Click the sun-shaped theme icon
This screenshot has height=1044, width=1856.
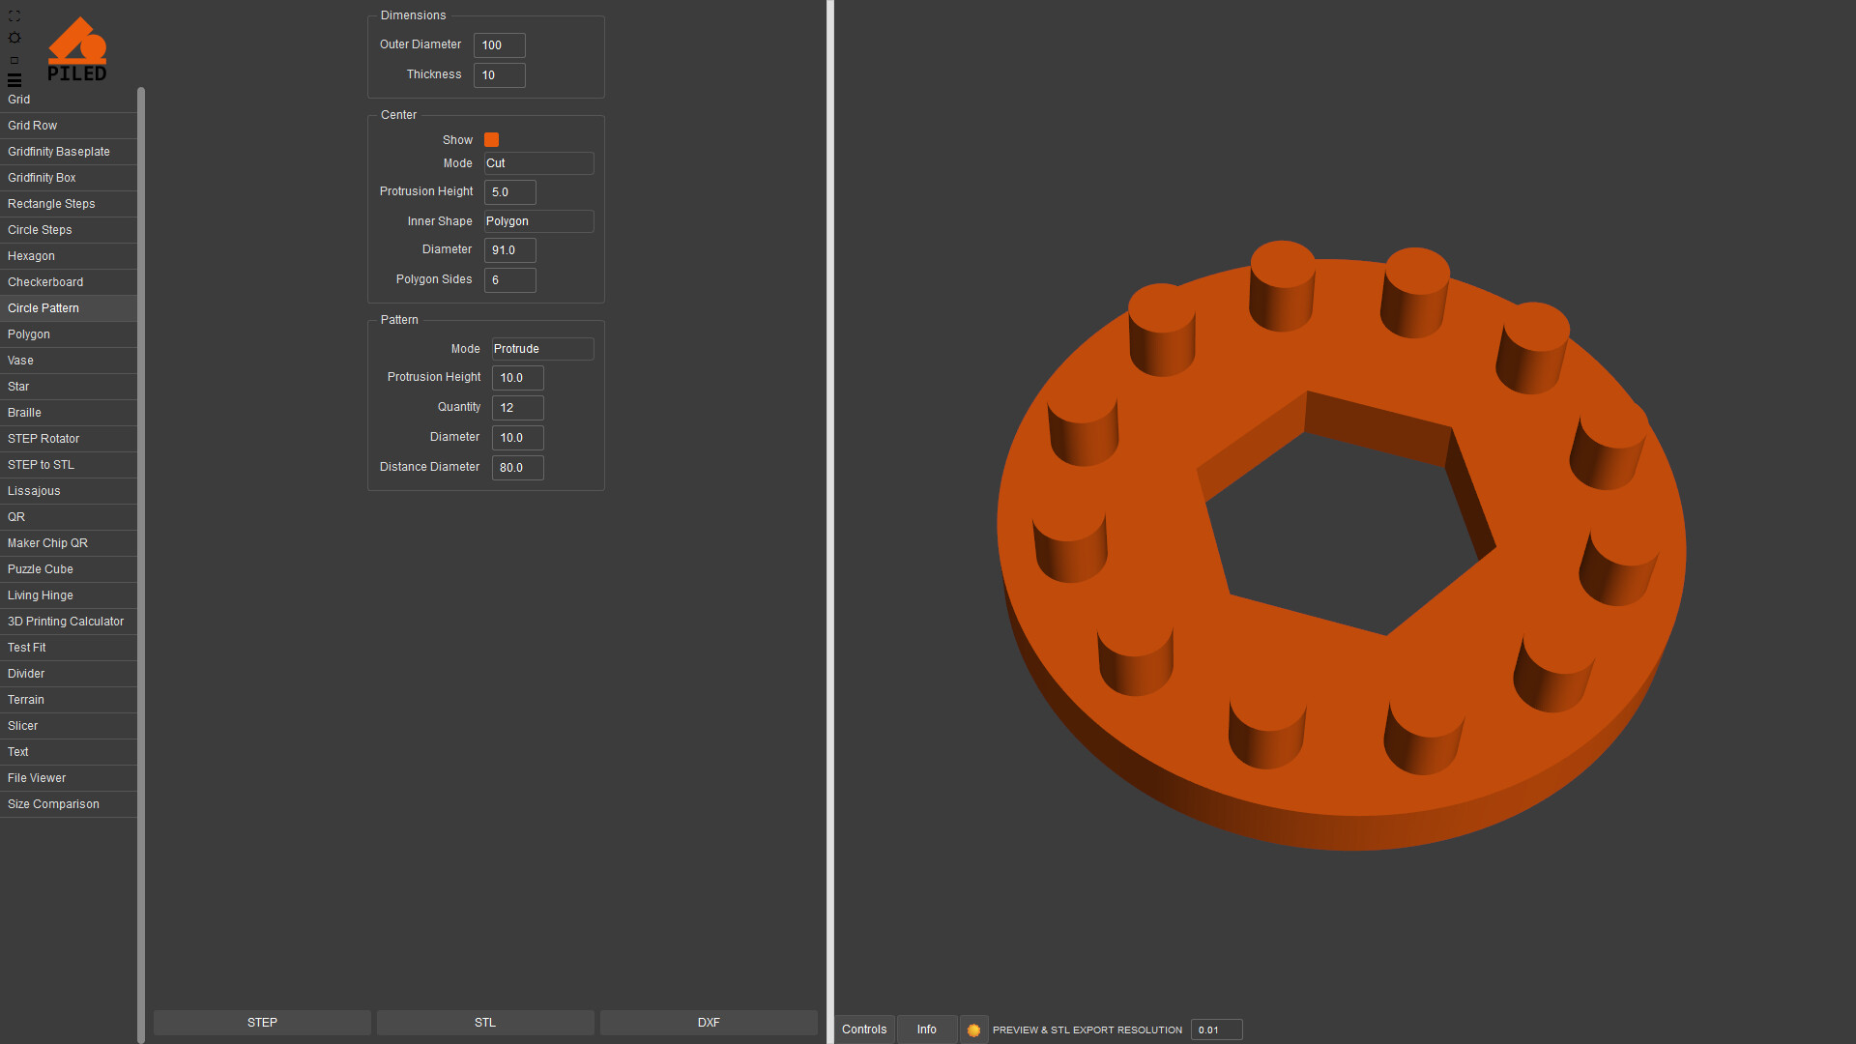tap(14, 38)
